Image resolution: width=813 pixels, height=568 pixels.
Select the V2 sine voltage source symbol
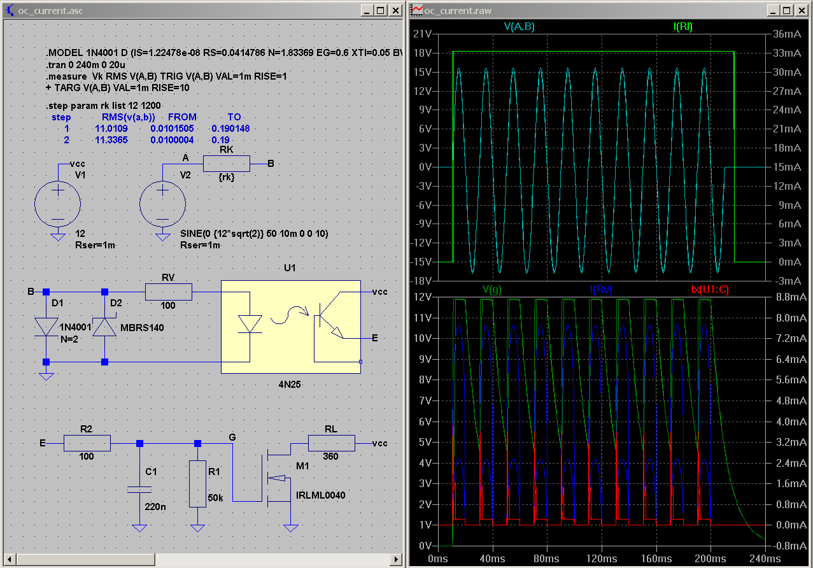click(x=162, y=202)
